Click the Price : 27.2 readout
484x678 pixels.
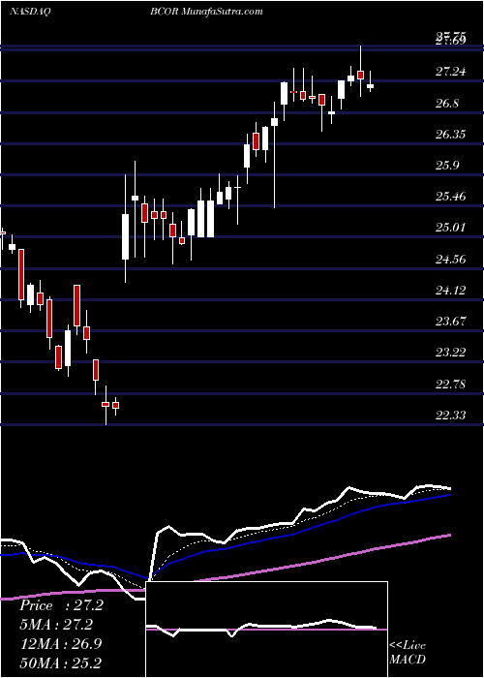(61, 605)
